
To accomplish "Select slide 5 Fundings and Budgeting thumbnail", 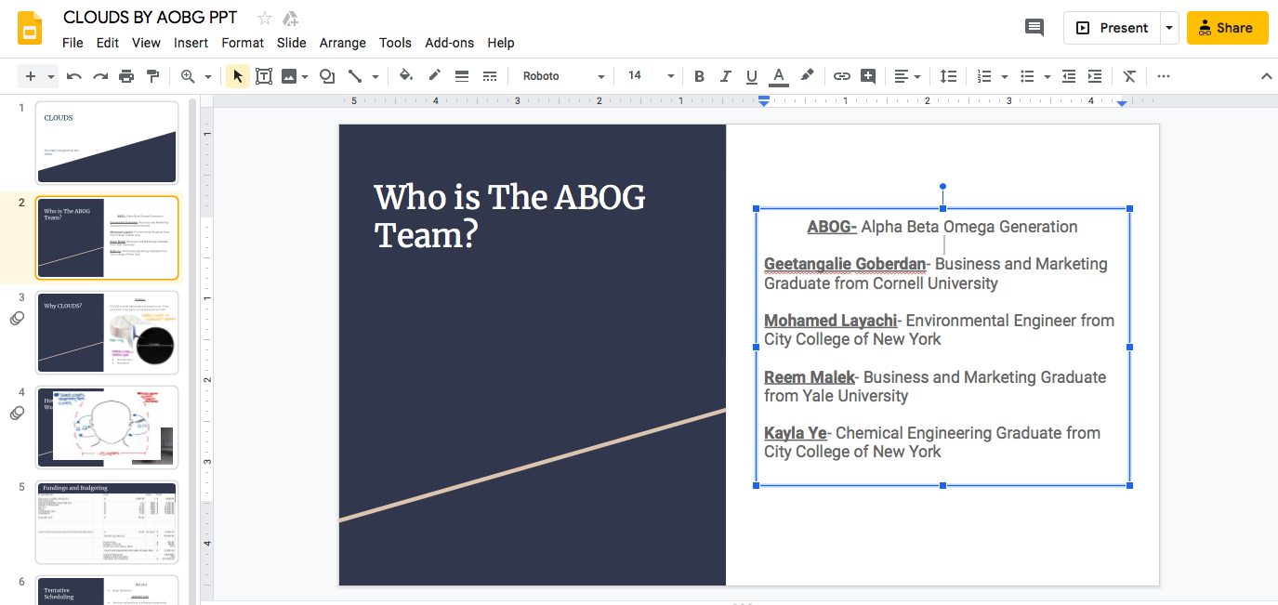I will pos(107,522).
